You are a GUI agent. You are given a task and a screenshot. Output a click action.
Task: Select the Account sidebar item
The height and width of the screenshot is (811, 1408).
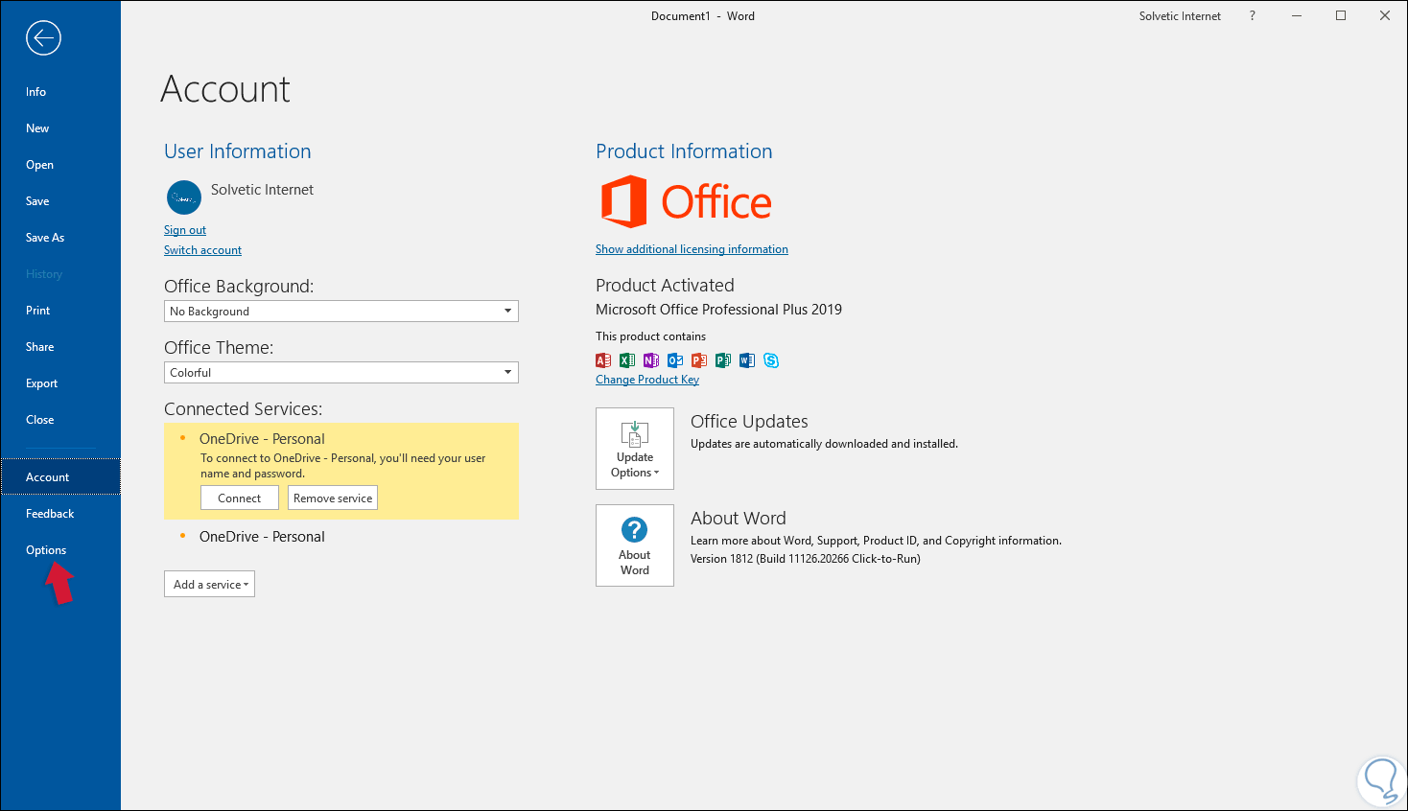tap(60, 477)
